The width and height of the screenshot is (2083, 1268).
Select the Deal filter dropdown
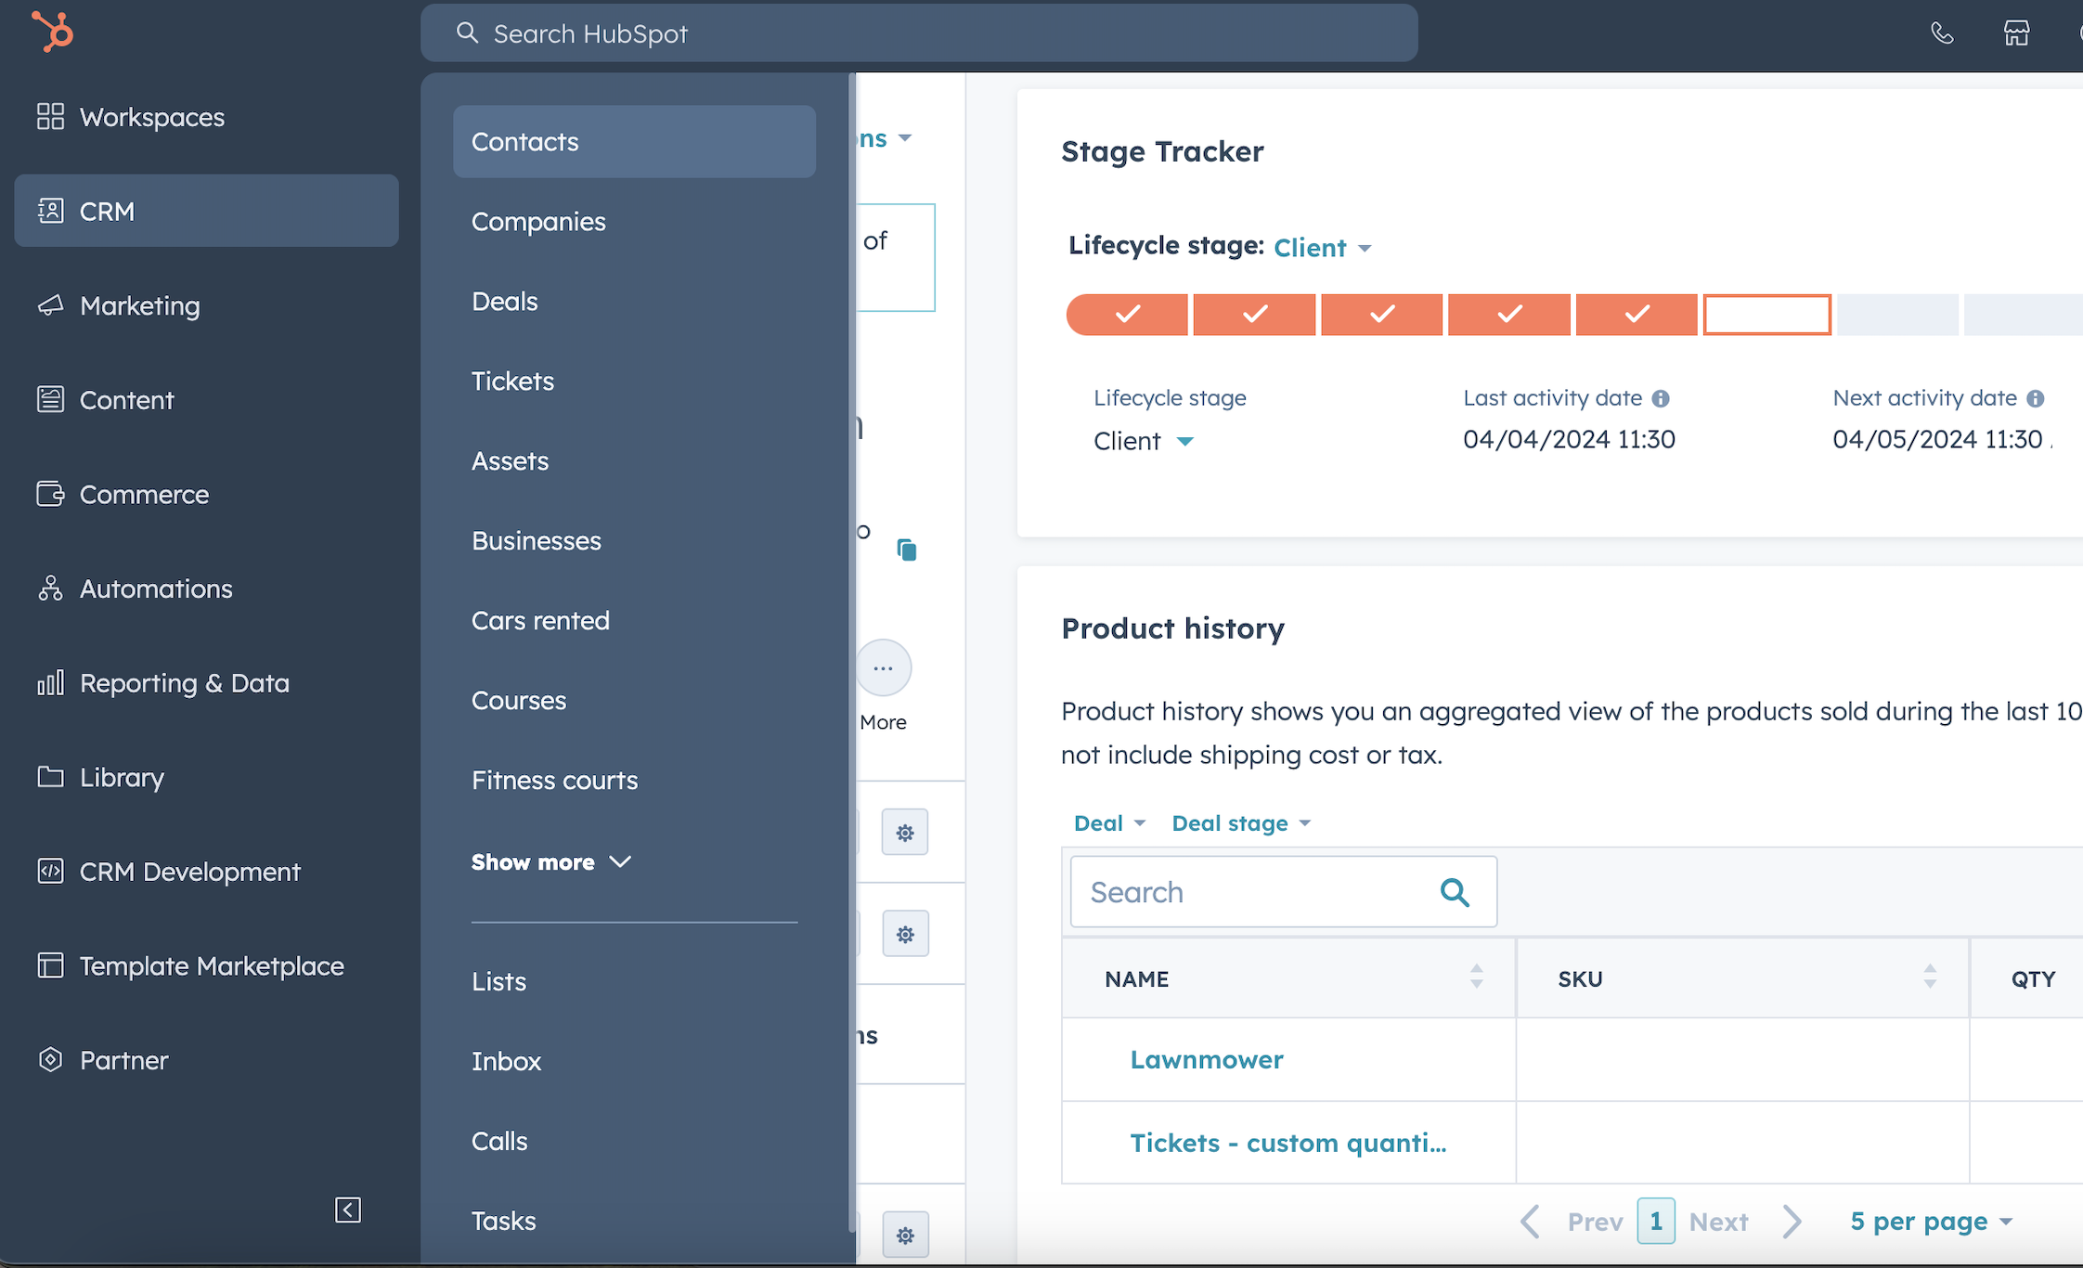[1108, 823]
